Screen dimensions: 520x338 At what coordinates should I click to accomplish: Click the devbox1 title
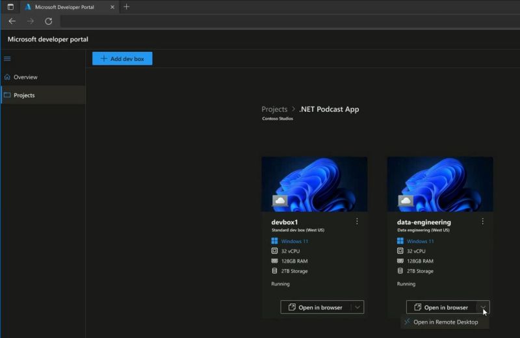[285, 222]
